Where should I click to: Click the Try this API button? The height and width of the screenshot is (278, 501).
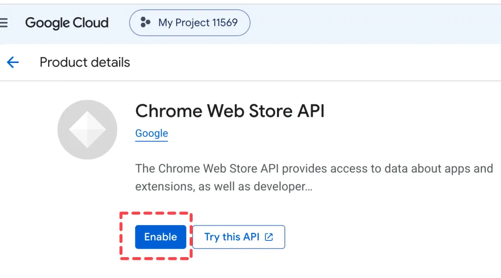point(238,237)
